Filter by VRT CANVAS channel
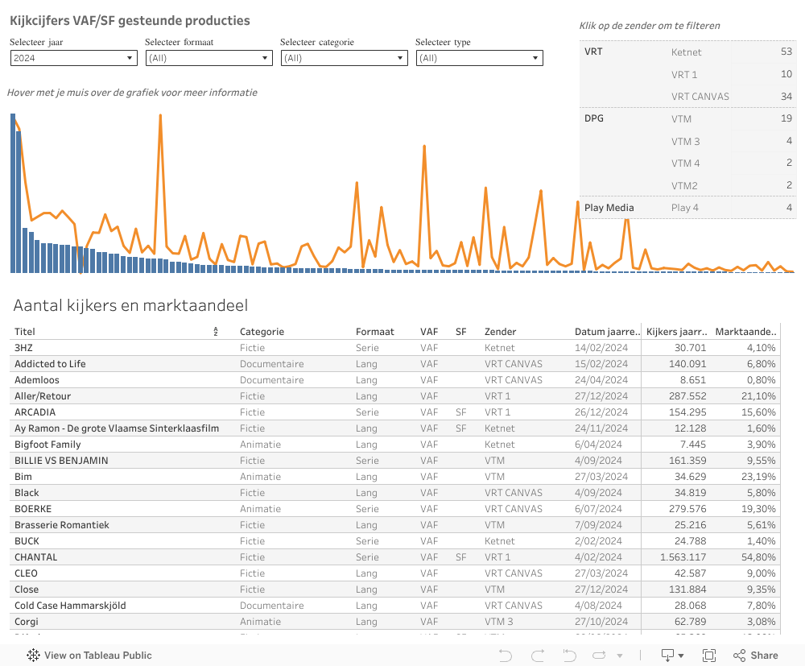This screenshot has width=805, height=666. (700, 97)
